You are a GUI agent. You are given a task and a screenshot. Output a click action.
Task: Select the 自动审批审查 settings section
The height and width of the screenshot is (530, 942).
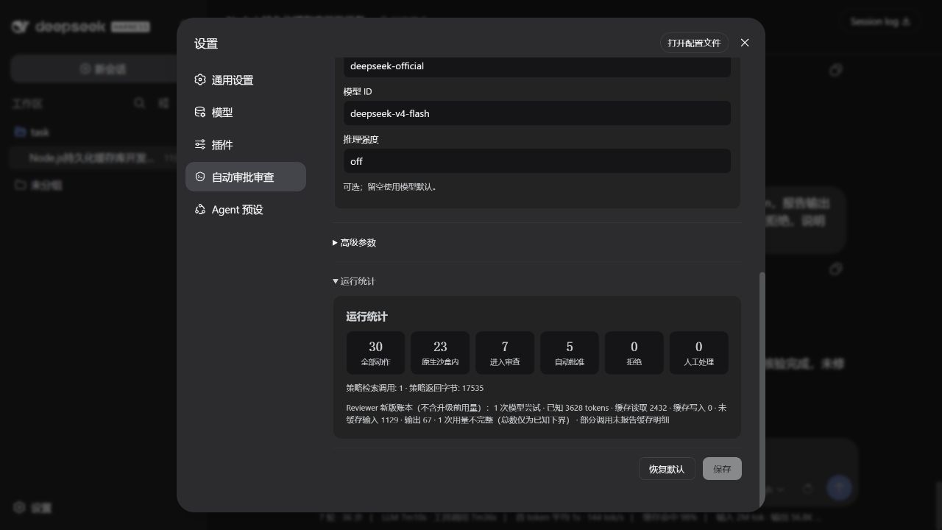(x=245, y=177)
